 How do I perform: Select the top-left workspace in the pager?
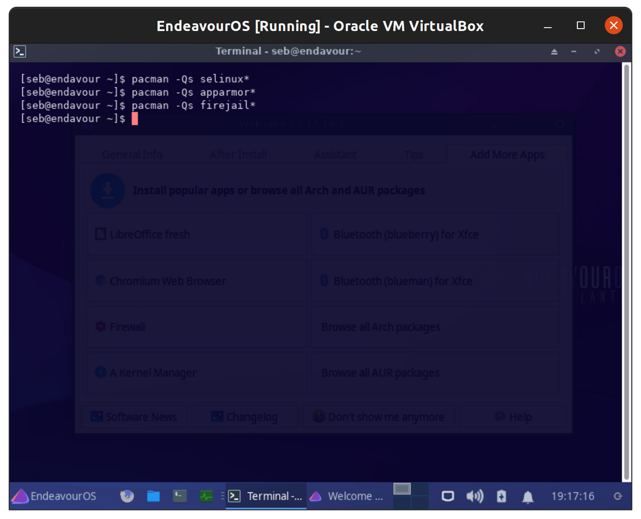[402, 489]
